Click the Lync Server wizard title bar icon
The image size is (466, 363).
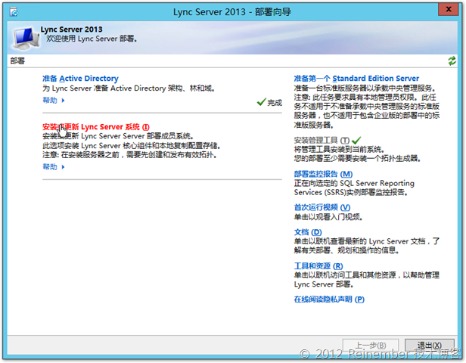[x=14, y=12]
